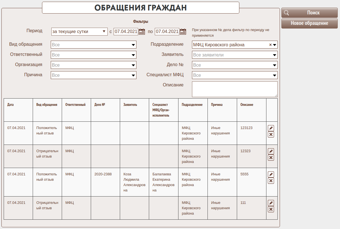Open the Вид обращения dropdown
The width and height of the screenshot is (340, 229).
93,45
